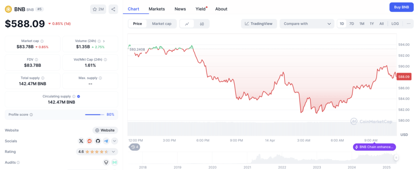Open BNB's X (Twitter) social link
Viewport: 418px width, 170px height.
coord(81,141)
